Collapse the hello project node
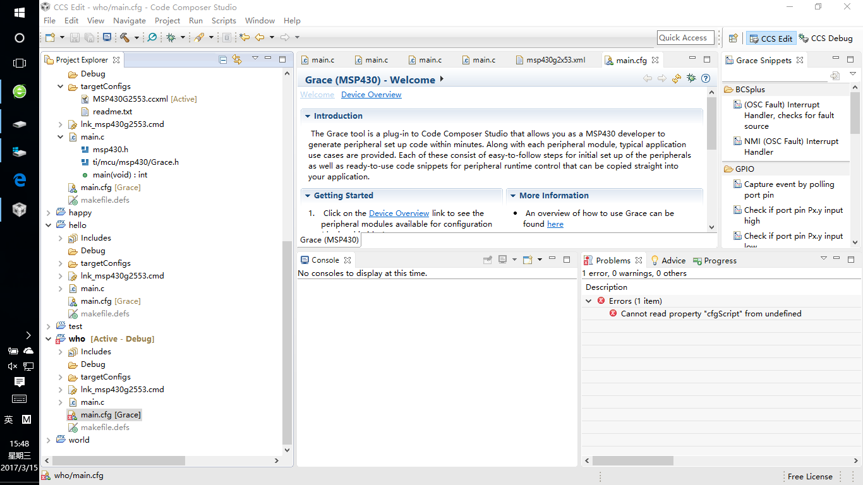Image resolution: width=863 pixels, height=485 pixels. coord(49,225)
